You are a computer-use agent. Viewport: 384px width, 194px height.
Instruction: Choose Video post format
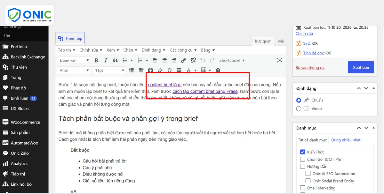pyautogui.click(x=299, y=108)
